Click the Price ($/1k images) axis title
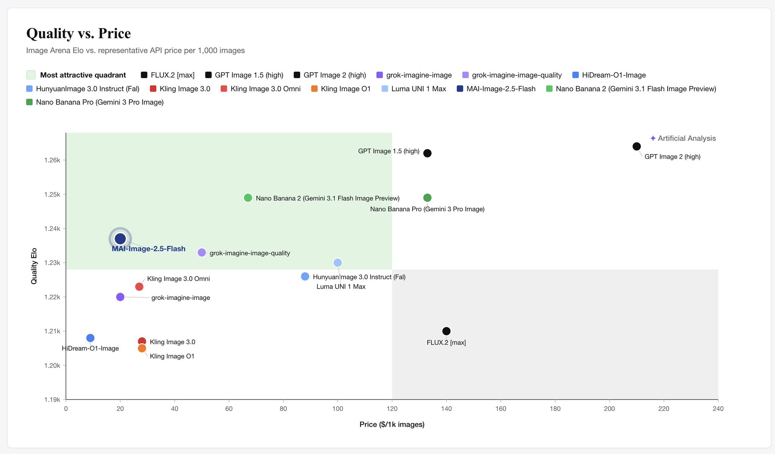The width and height of the screenshot is (775, 454). [392, 424]
